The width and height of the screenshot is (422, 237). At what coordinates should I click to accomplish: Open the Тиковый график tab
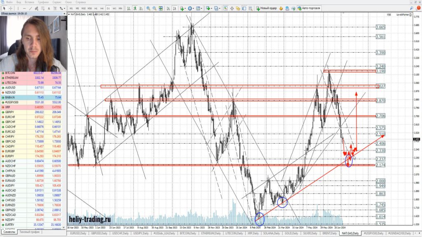30,232
